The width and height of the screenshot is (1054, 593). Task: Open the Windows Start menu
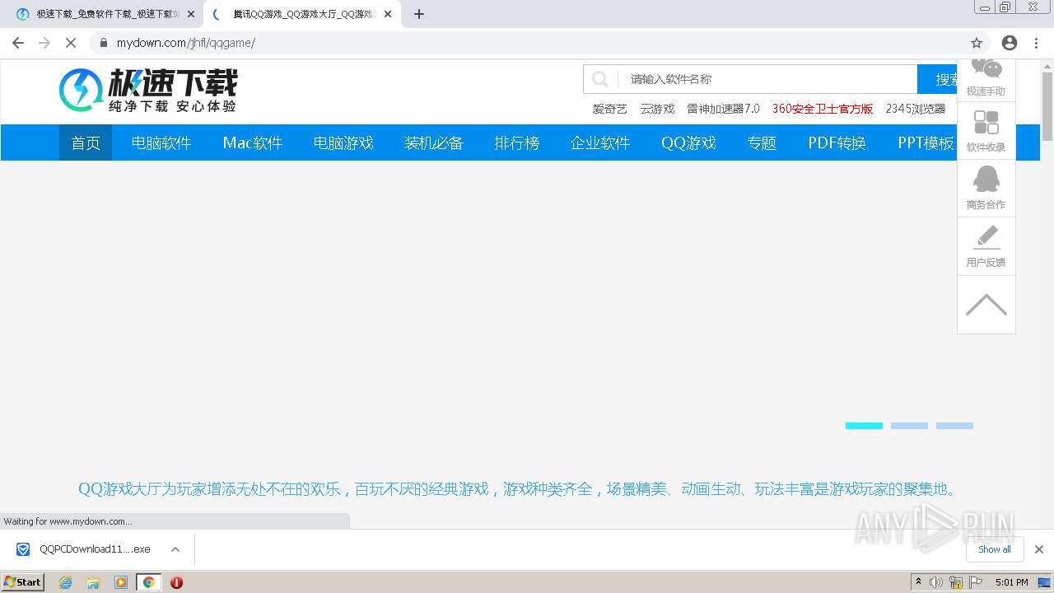pos(23,581)
